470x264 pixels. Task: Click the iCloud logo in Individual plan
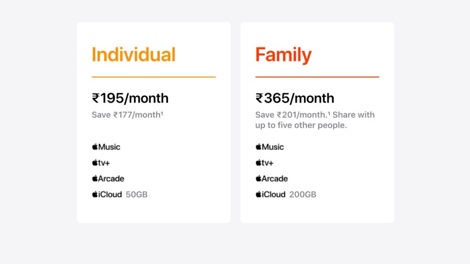[x=107, y=194]
